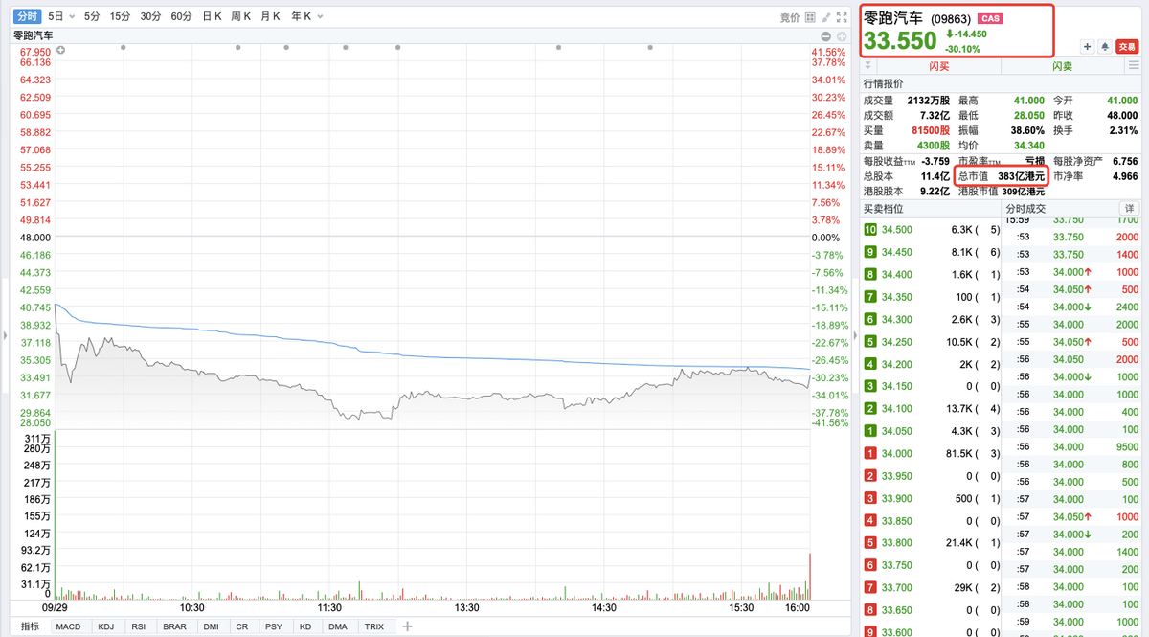The image size is (1149, 637).
Task: Click the chart title 零跑汽车
Action: (x=34, y=35)
